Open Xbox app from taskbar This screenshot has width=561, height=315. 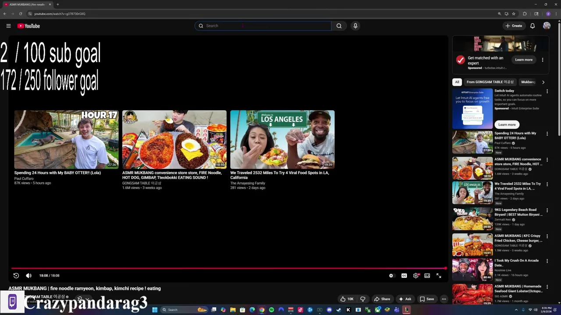coord(377,310)
